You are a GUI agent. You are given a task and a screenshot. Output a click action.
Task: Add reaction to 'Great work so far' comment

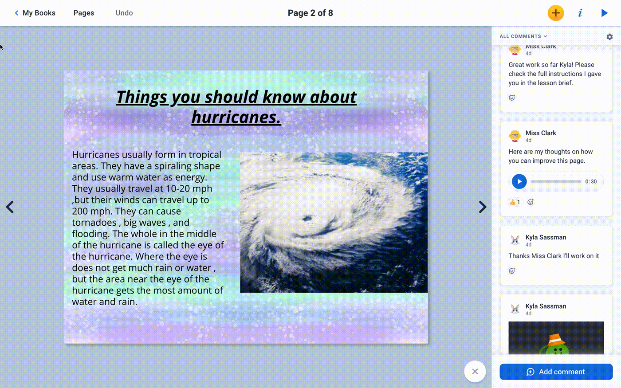pos(512,98)
